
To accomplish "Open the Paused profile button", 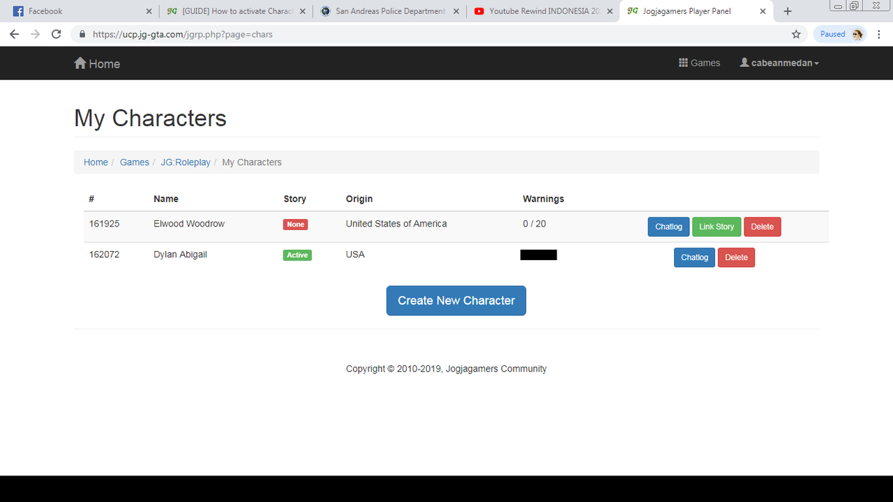I will [840, 34].
